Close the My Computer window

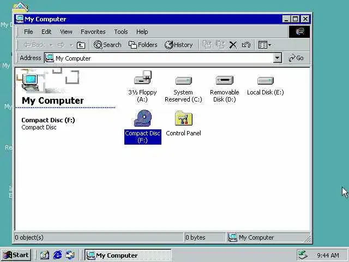pyautogui.click(x=305, y=19)
